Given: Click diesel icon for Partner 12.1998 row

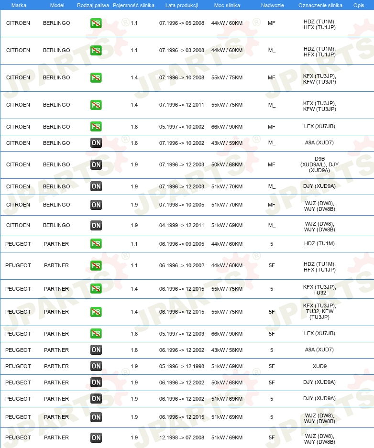Looking at the screenshot, I should tap(96, 437).
